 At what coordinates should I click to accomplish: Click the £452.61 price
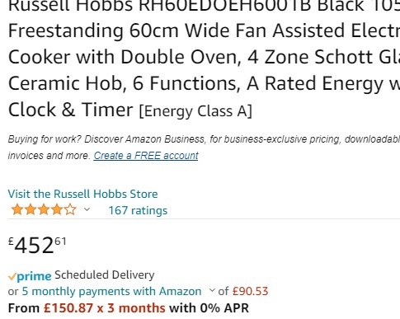click(37, 244)
